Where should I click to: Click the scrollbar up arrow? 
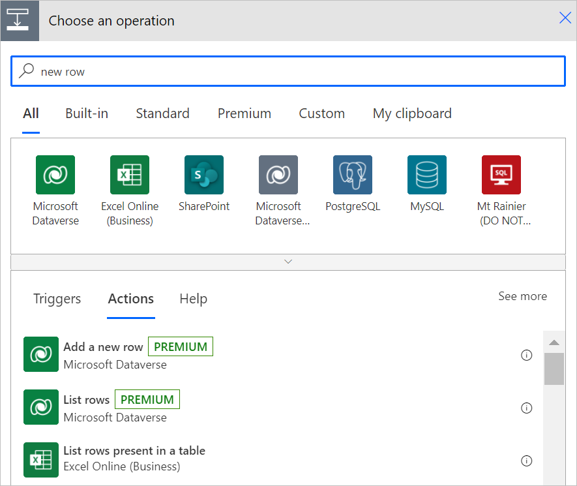(x=554, y=341)
